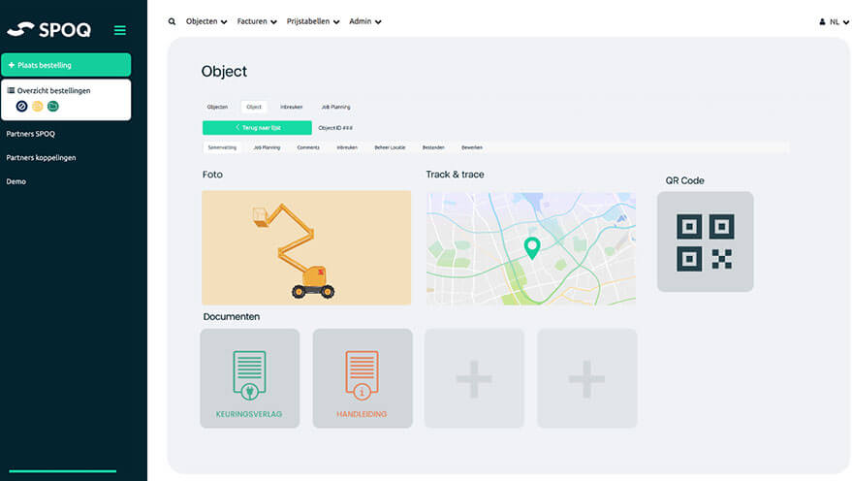Toggle the hamburger sidebar menu icon
The width and height of the screenshot is (852, 481).
point(120,30)
